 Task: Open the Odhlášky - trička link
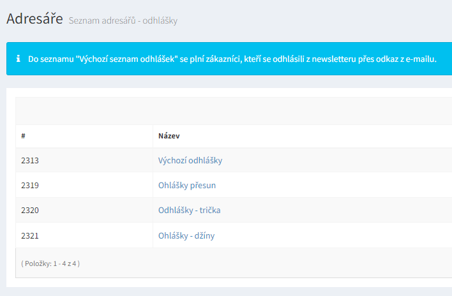(x=189, y=211)
